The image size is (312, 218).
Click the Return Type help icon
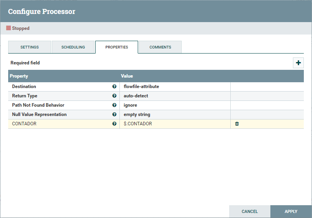pos(114,96)
